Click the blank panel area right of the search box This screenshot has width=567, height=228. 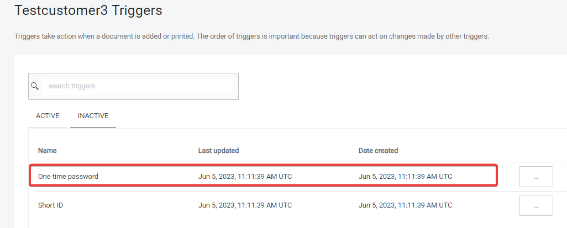pos(387,86)
